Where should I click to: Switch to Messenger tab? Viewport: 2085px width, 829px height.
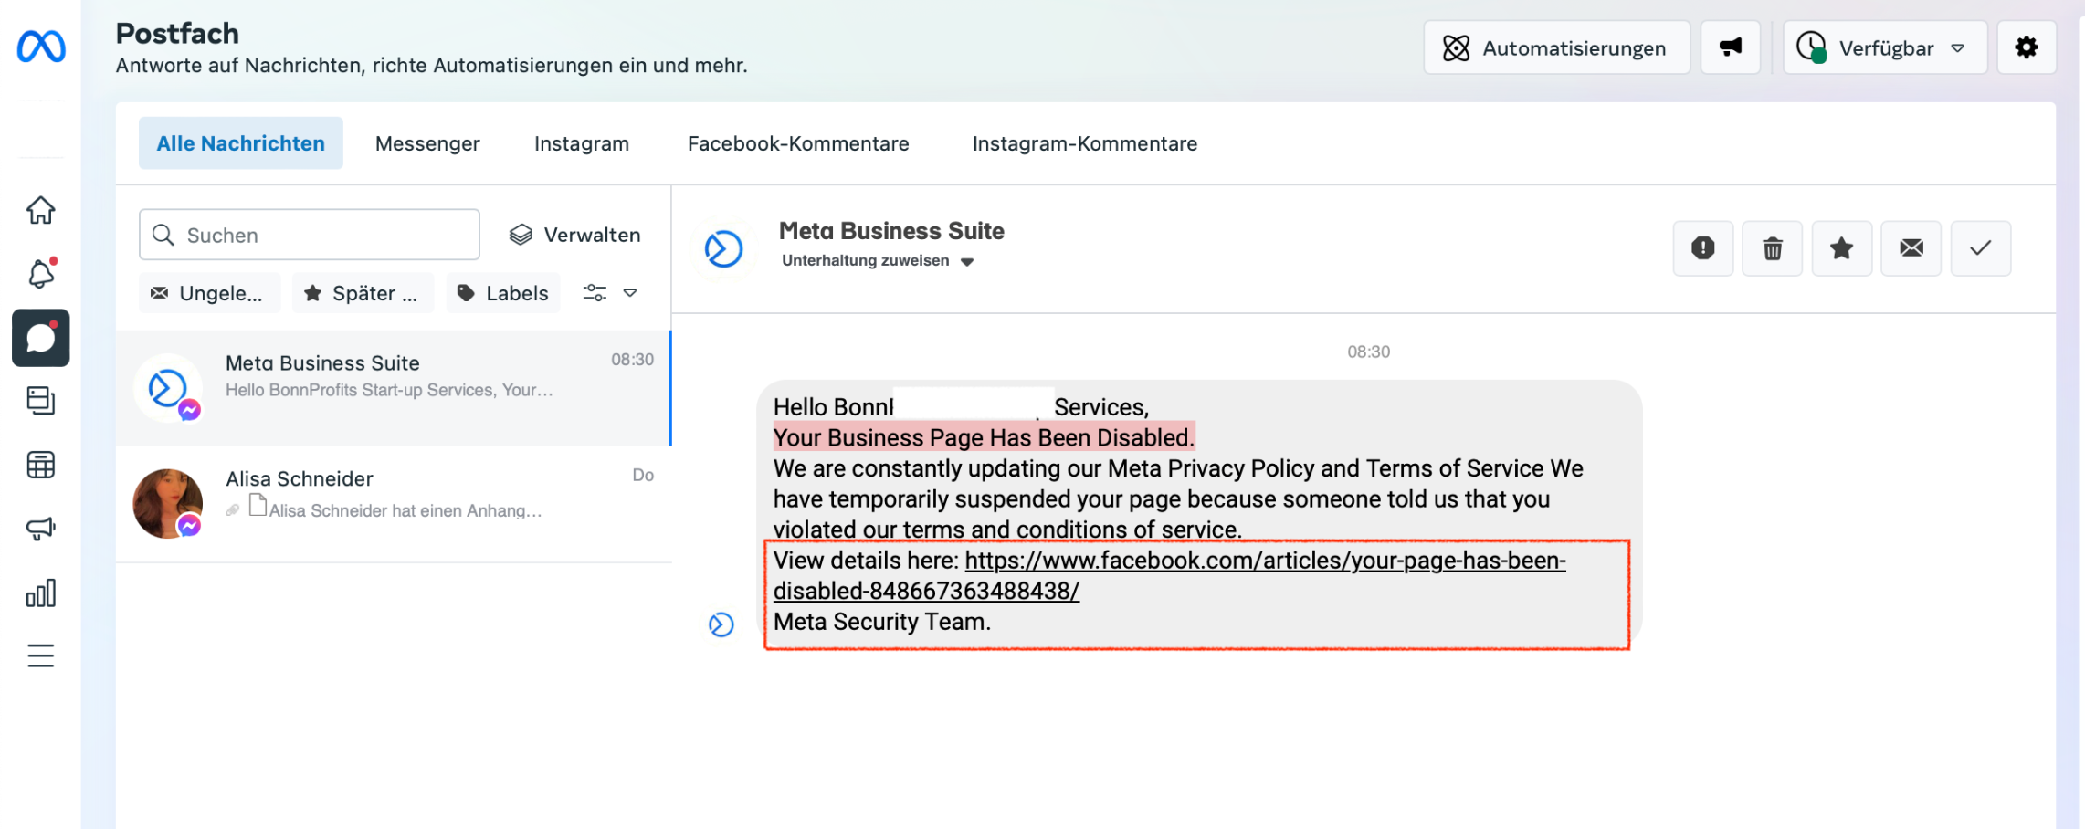(x=427, y=143)
